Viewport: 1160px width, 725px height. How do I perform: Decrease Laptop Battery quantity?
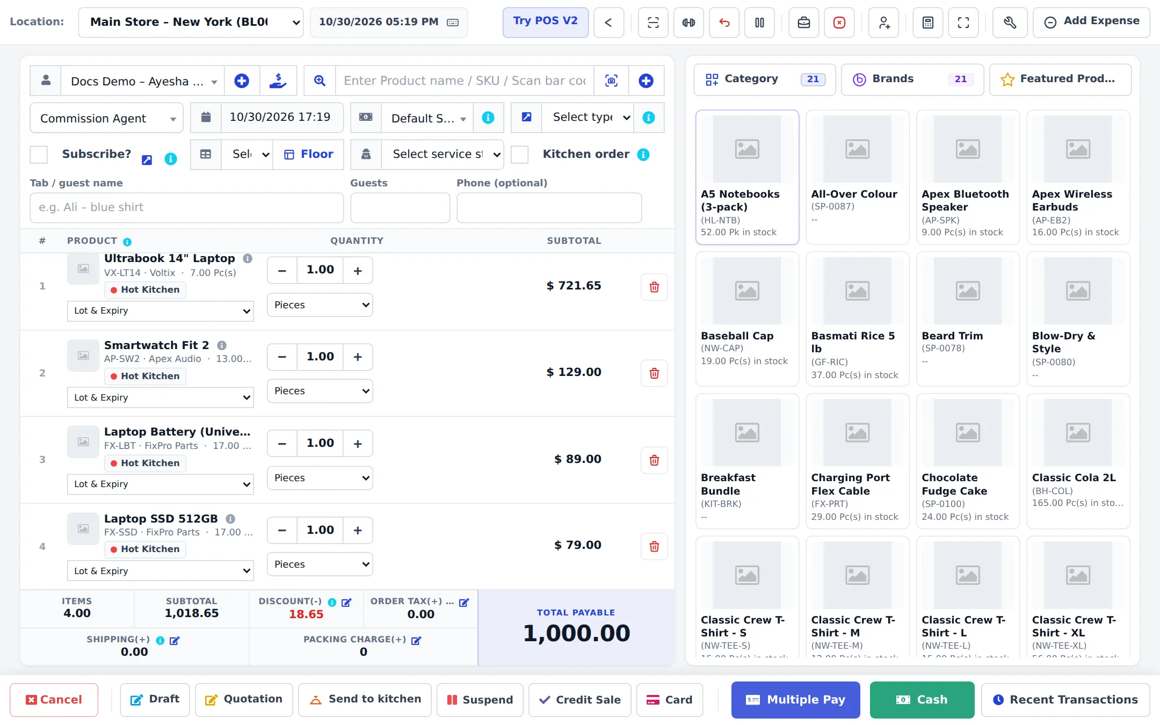(x=282, y=444)
